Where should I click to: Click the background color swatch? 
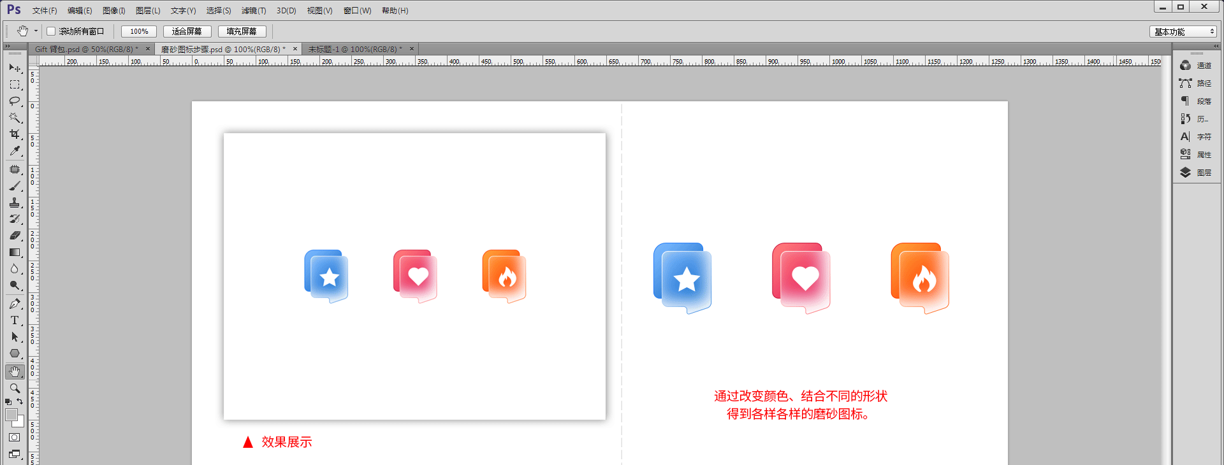20,422
